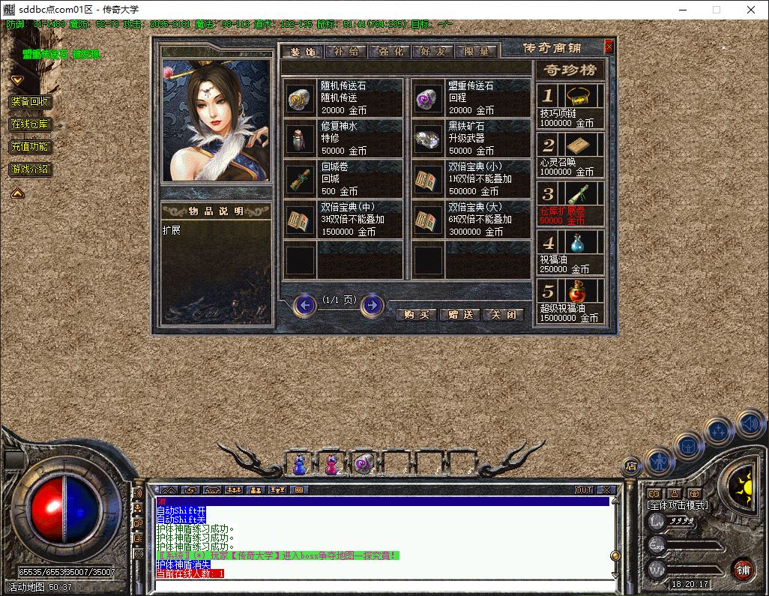Open the skills sparkle round icon
Screen dimensions: 769x596
click(x=719, y=432)
